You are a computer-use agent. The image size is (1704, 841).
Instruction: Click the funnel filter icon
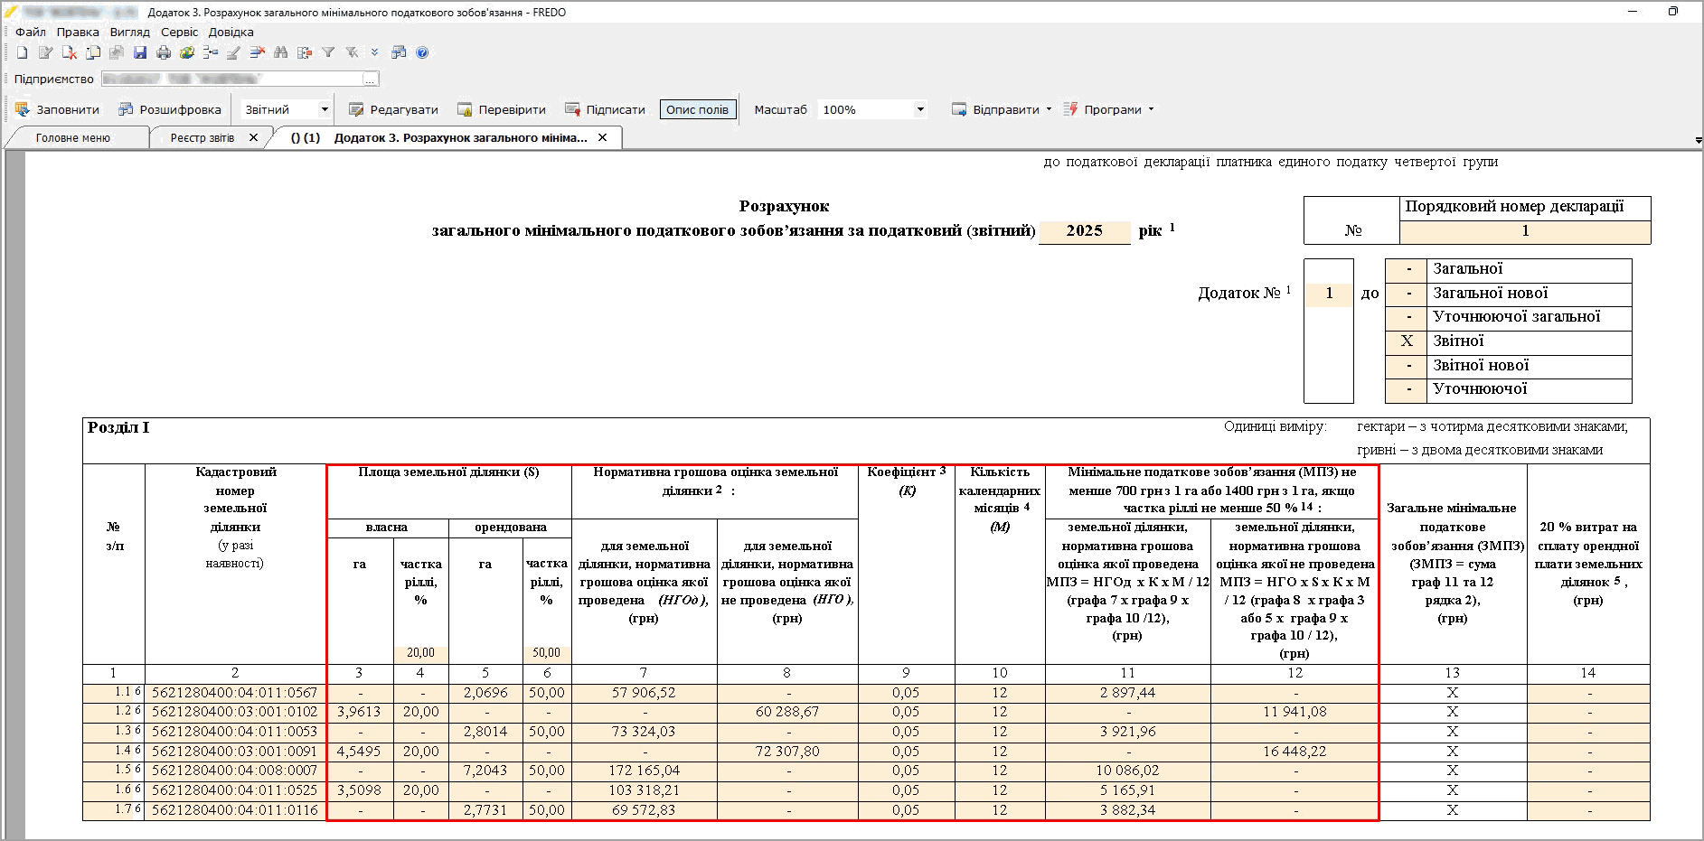coord(328,53)
